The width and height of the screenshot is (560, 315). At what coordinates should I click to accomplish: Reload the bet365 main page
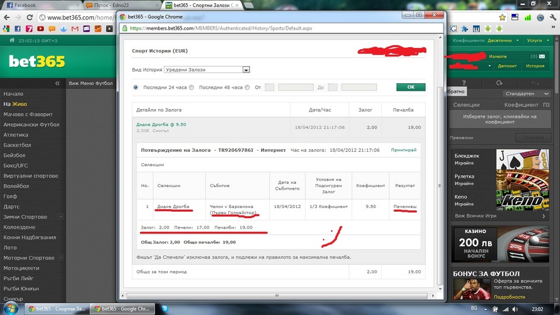[30, 17]
